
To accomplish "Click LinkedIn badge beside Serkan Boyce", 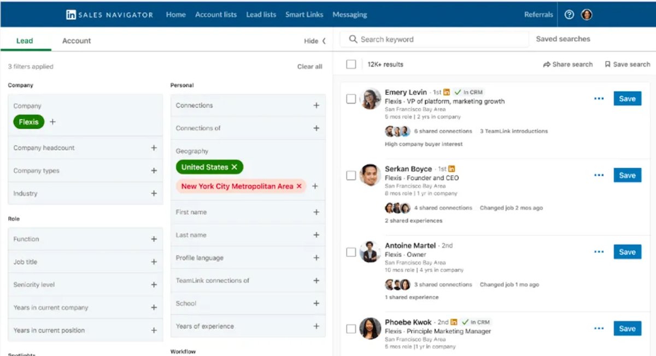I will (452, 169).
